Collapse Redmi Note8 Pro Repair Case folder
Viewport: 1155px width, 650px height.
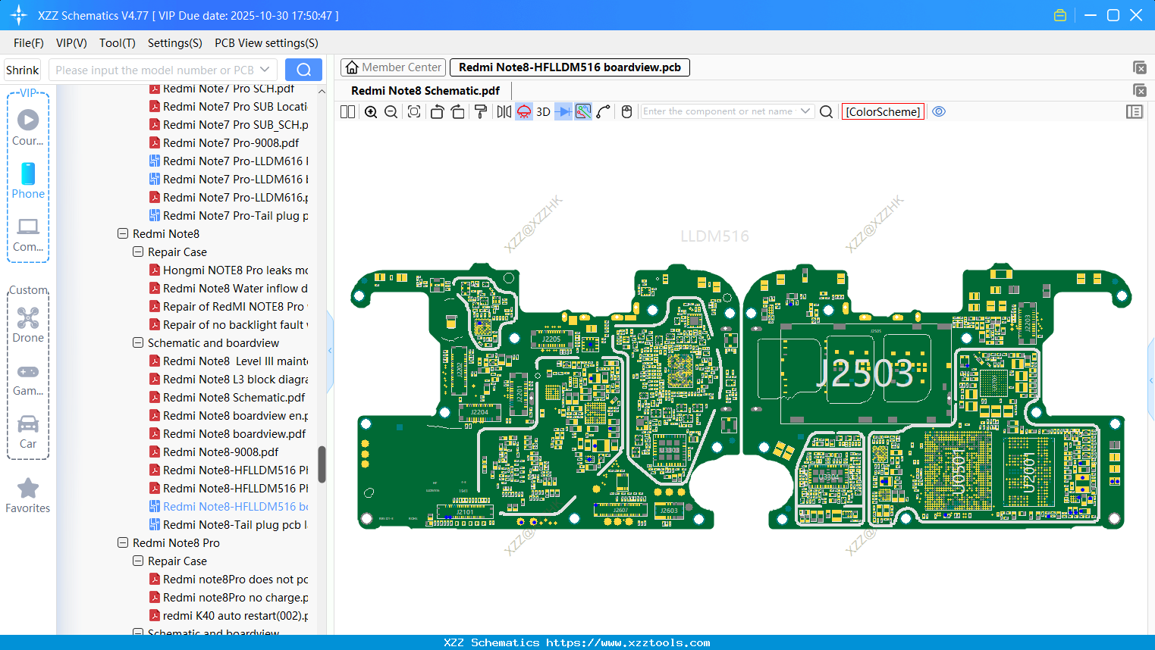click(x=138, y=561)
